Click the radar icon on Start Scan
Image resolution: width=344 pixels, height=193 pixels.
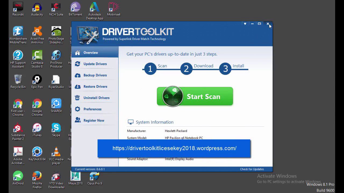[x=173, y=96]
